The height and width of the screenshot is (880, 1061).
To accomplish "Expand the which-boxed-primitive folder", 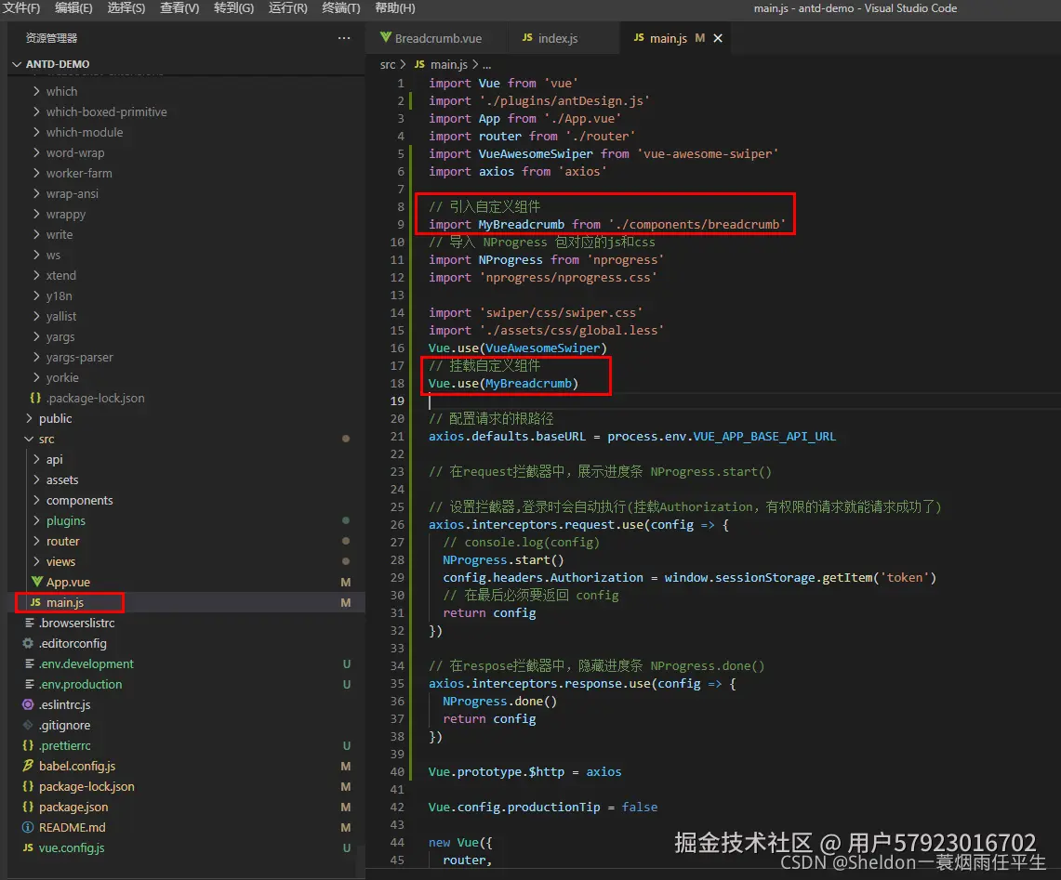I will pyautogui.click(x=36, y=112).
